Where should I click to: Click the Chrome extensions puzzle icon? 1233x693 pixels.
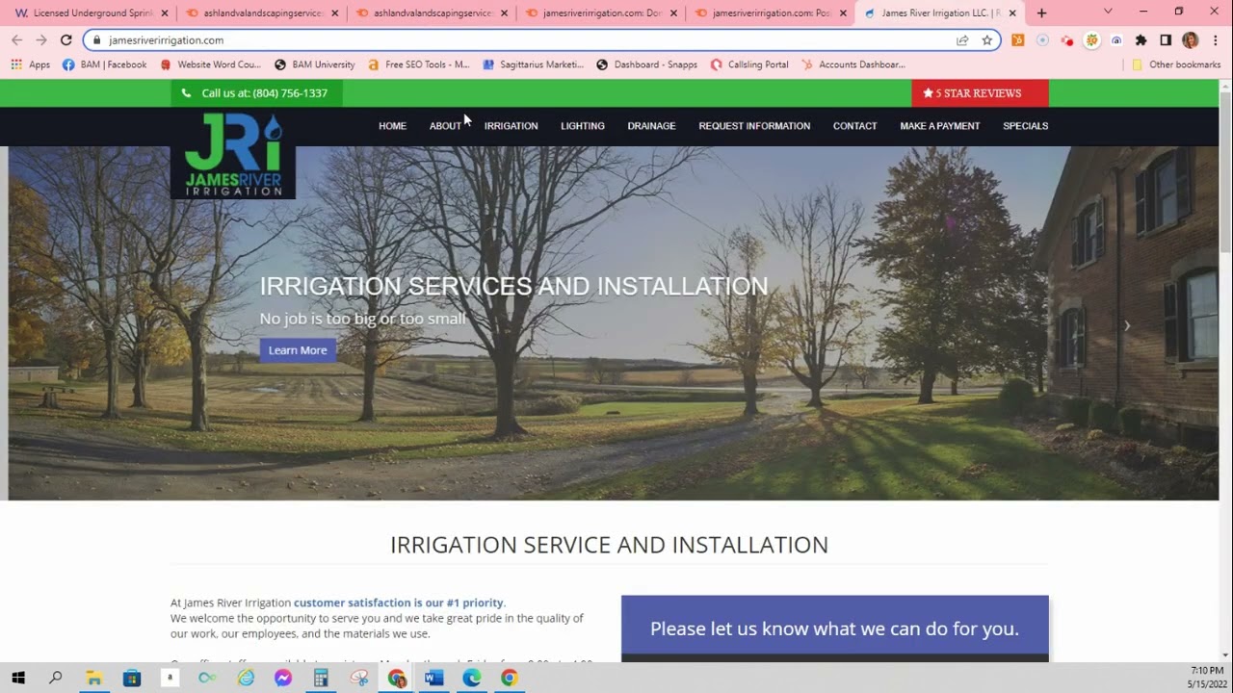click(1140, 39)
